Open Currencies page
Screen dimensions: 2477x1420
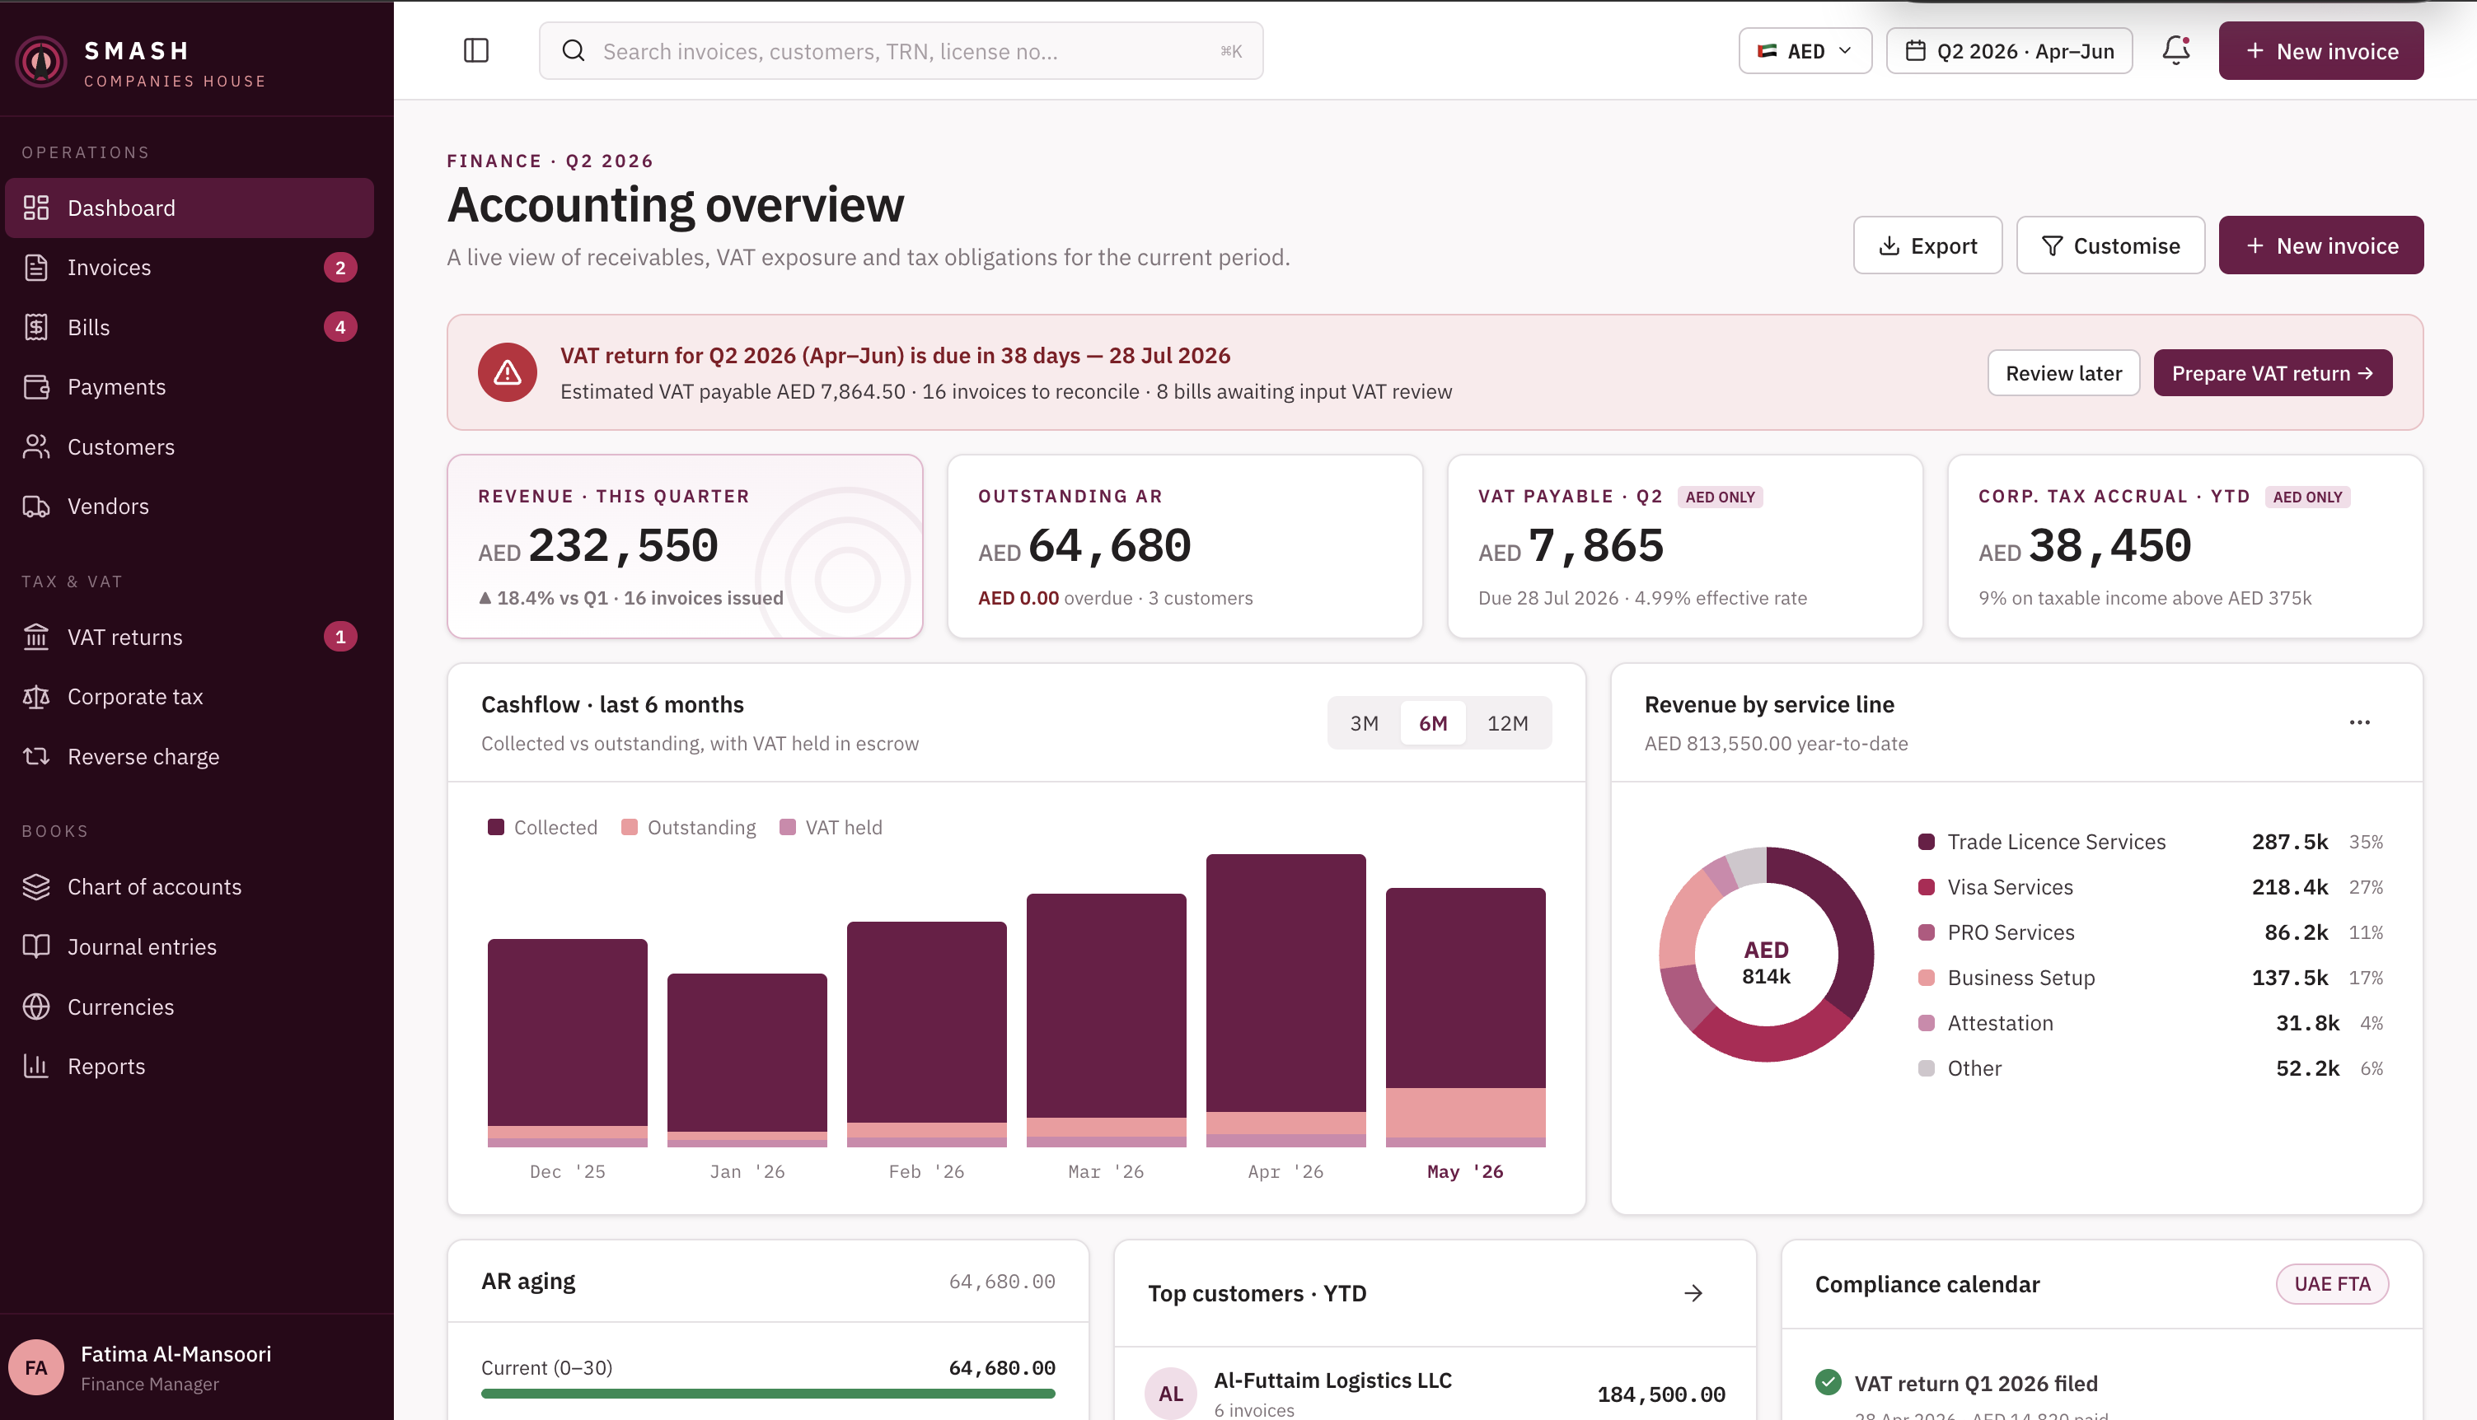[x=190, y=1007]
